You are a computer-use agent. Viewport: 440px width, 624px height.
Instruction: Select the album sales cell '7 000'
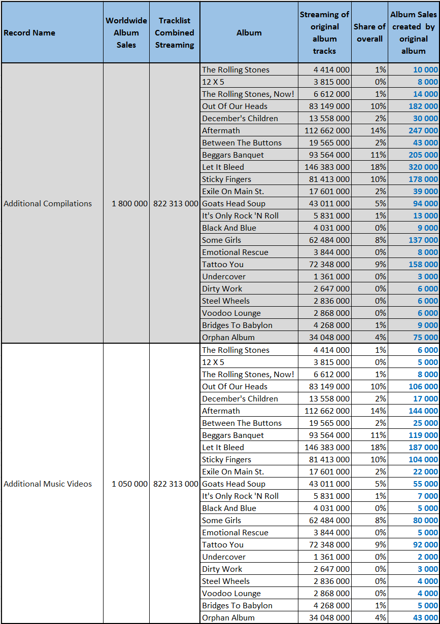pyautogui.click(x=414, y=496)
